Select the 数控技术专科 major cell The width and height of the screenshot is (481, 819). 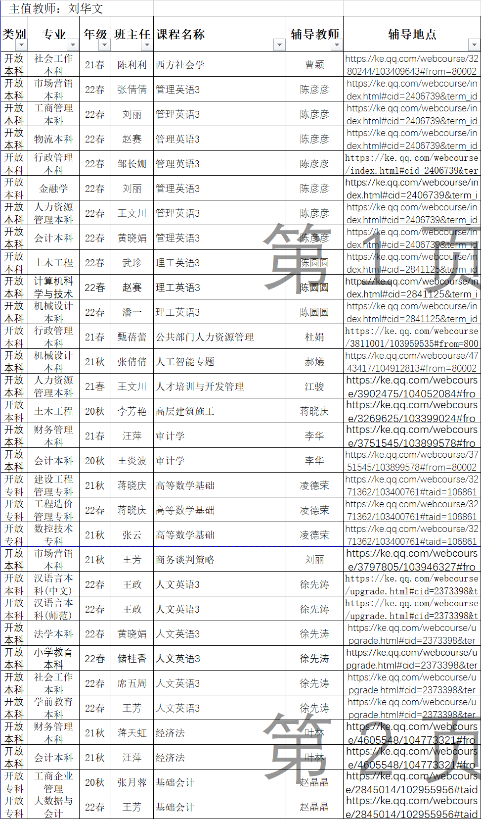click(x=53, y=534)
